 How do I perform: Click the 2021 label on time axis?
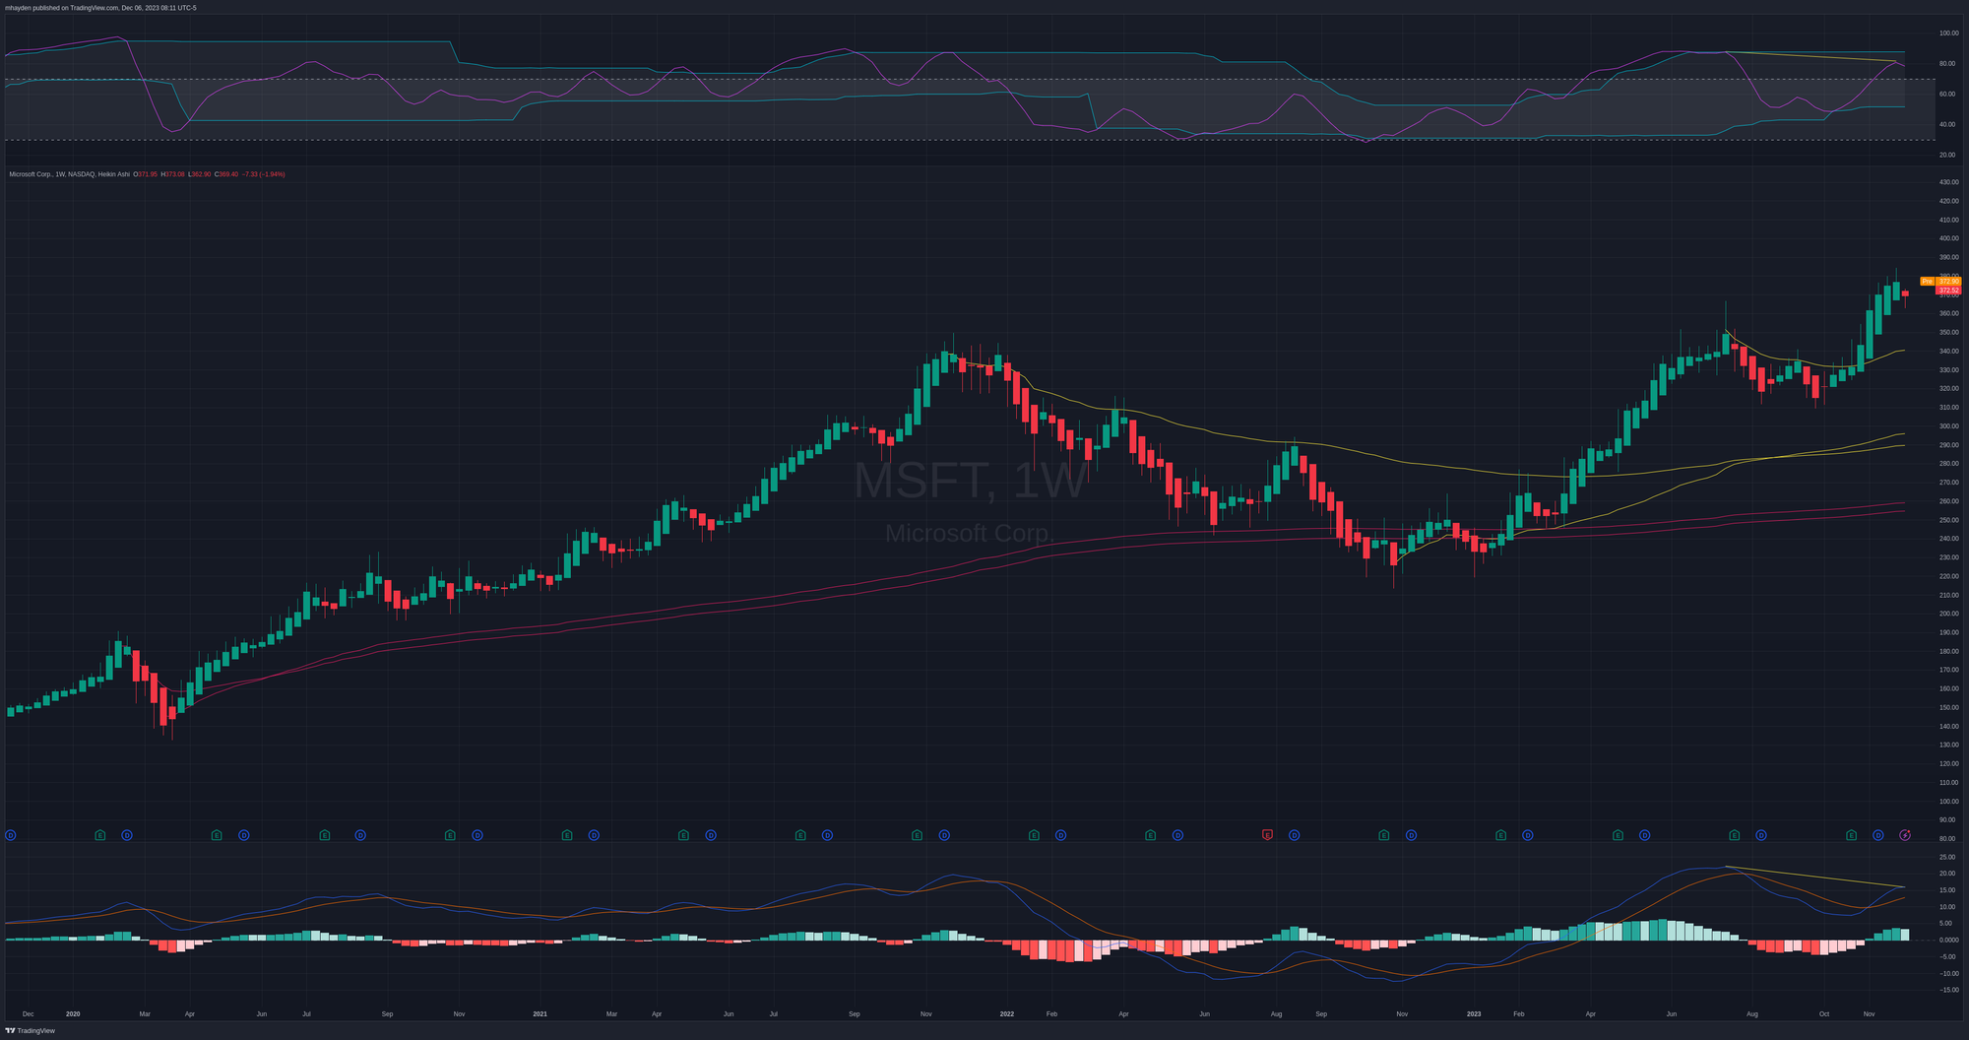pyautogui.click(x=540, y=1013)
